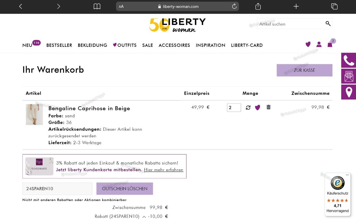Move item to wishlist heart icon
356x223 pixels.
[x=257, y=107]
